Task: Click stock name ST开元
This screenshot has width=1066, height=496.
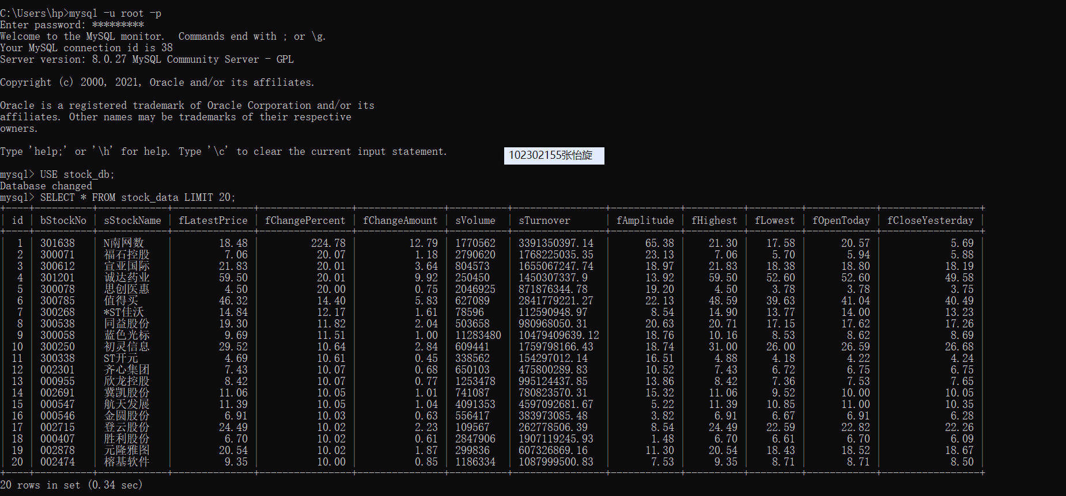Action: pos(121,358)
